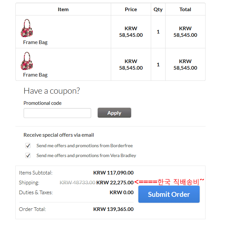The image size is (238, 231).
Task: Uncheck the Borderfree offers checkbox
Action: [x=28, y=146]
